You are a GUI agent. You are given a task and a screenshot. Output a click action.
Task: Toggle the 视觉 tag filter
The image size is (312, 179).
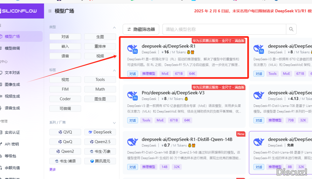[65, 80]
